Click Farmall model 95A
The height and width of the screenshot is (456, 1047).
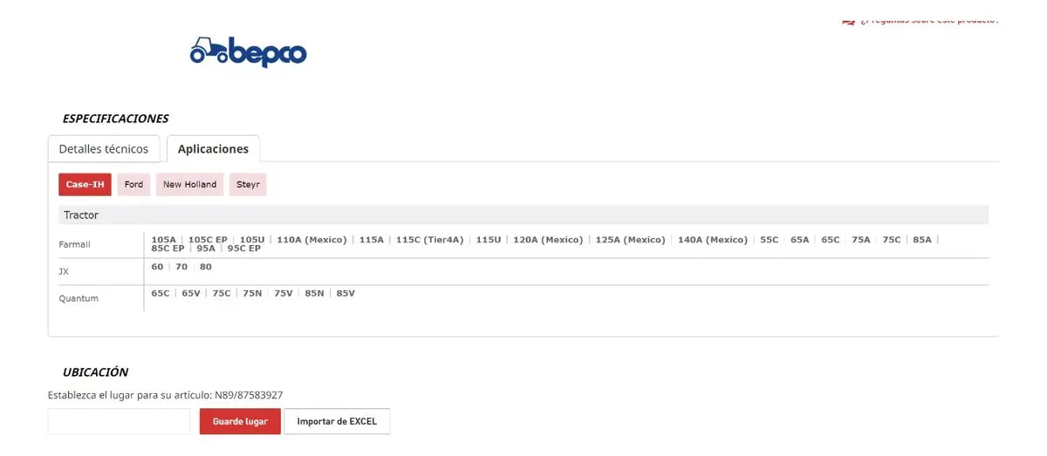(206, 248)
